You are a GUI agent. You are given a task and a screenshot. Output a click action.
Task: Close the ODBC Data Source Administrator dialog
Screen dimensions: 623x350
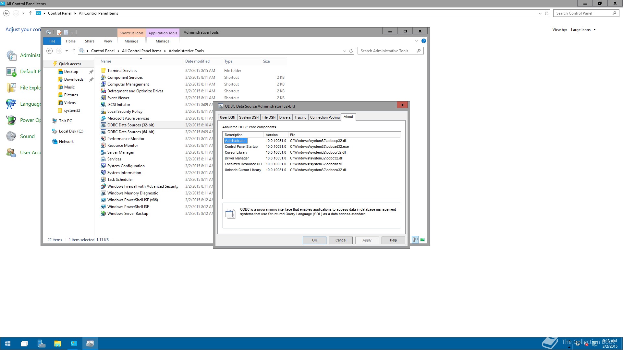tap(402, 105)
